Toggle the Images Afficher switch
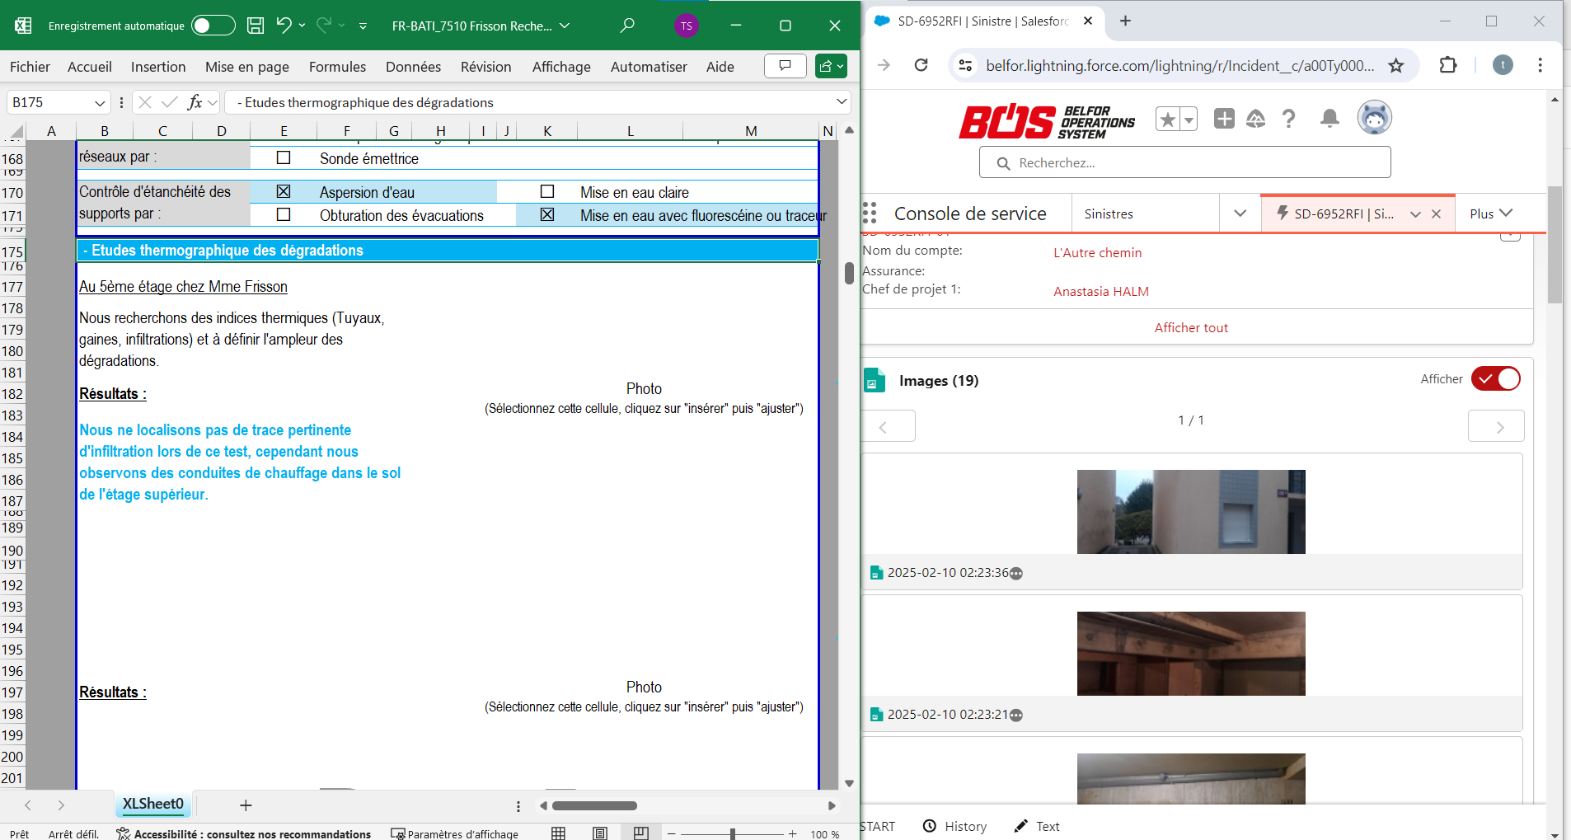 (x=1495, y=379)
